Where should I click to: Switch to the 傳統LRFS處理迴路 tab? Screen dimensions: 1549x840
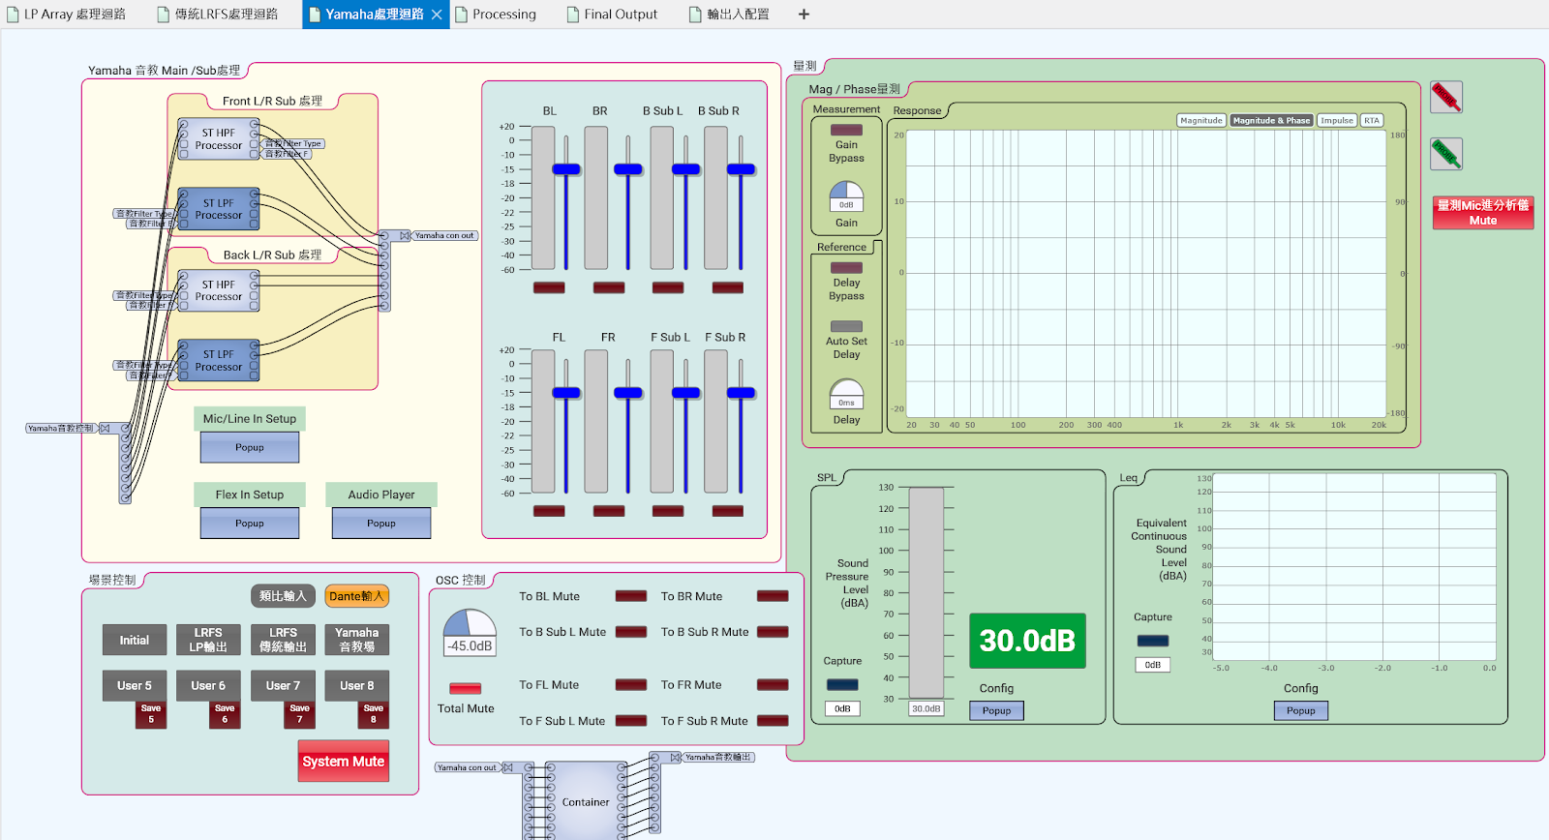tap(227, 15)
